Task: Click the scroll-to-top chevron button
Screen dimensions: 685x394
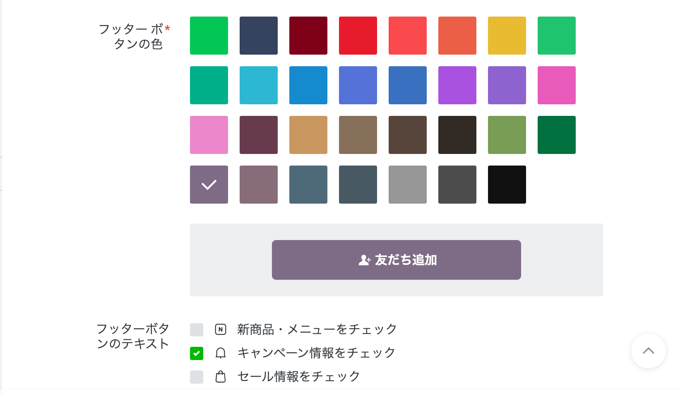Action: coord(648,351)
